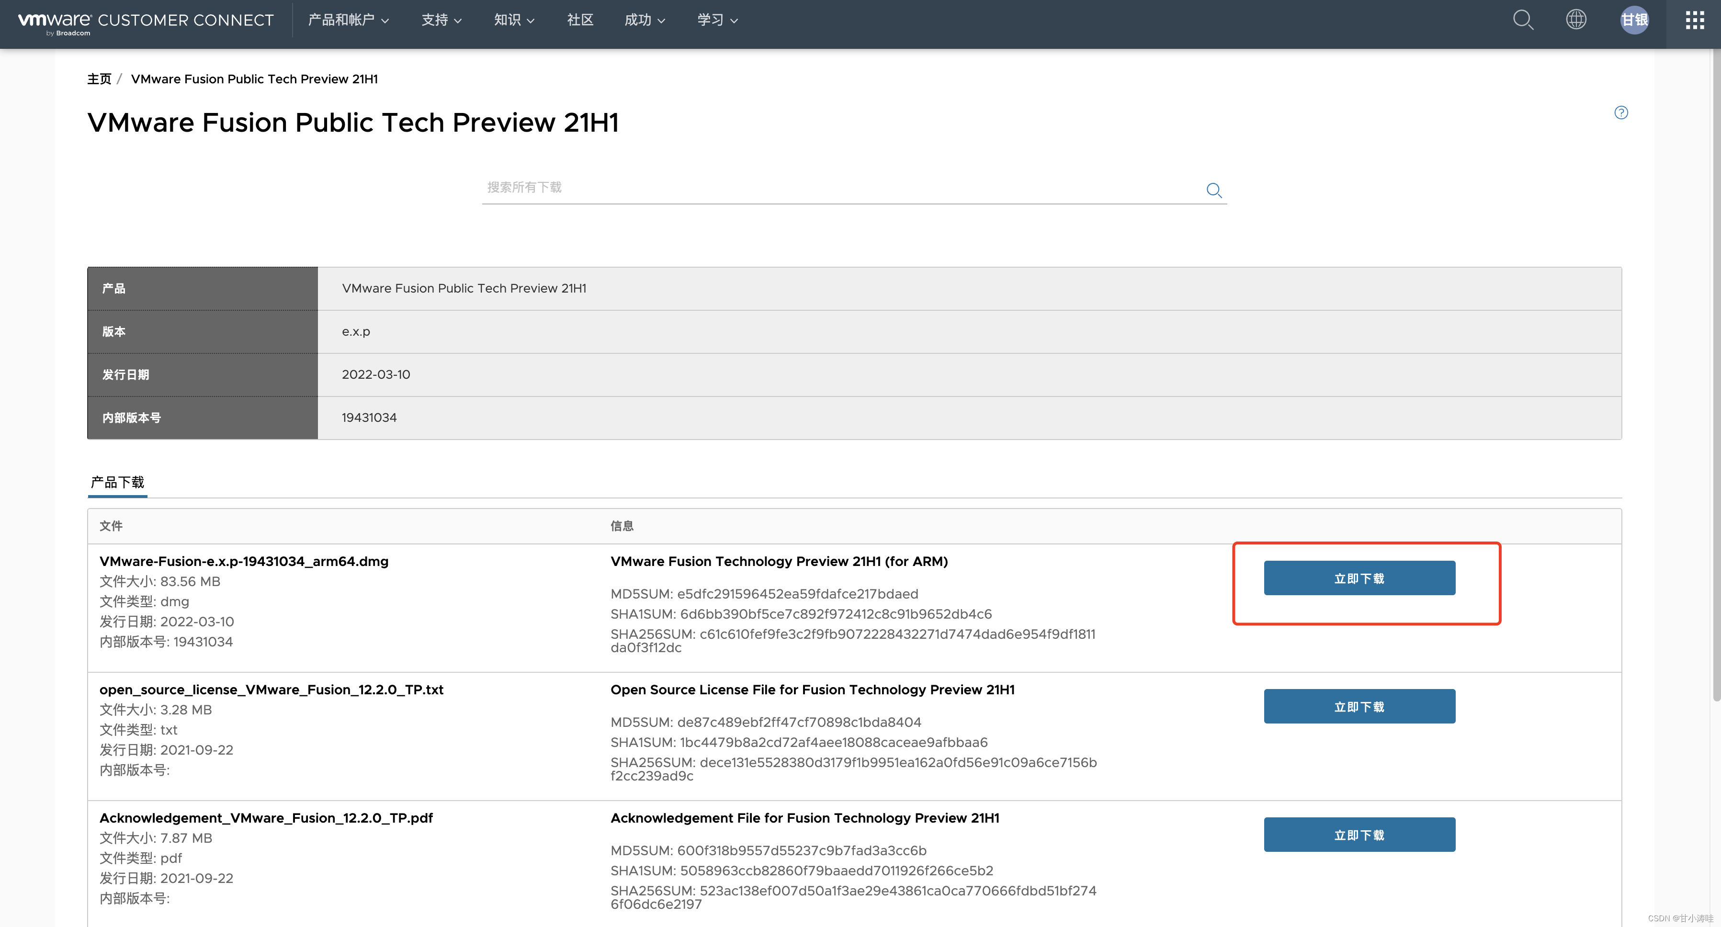Download the open source license txt file
This screenshot has height=927, width=1721.
(x=1359, y=706)
